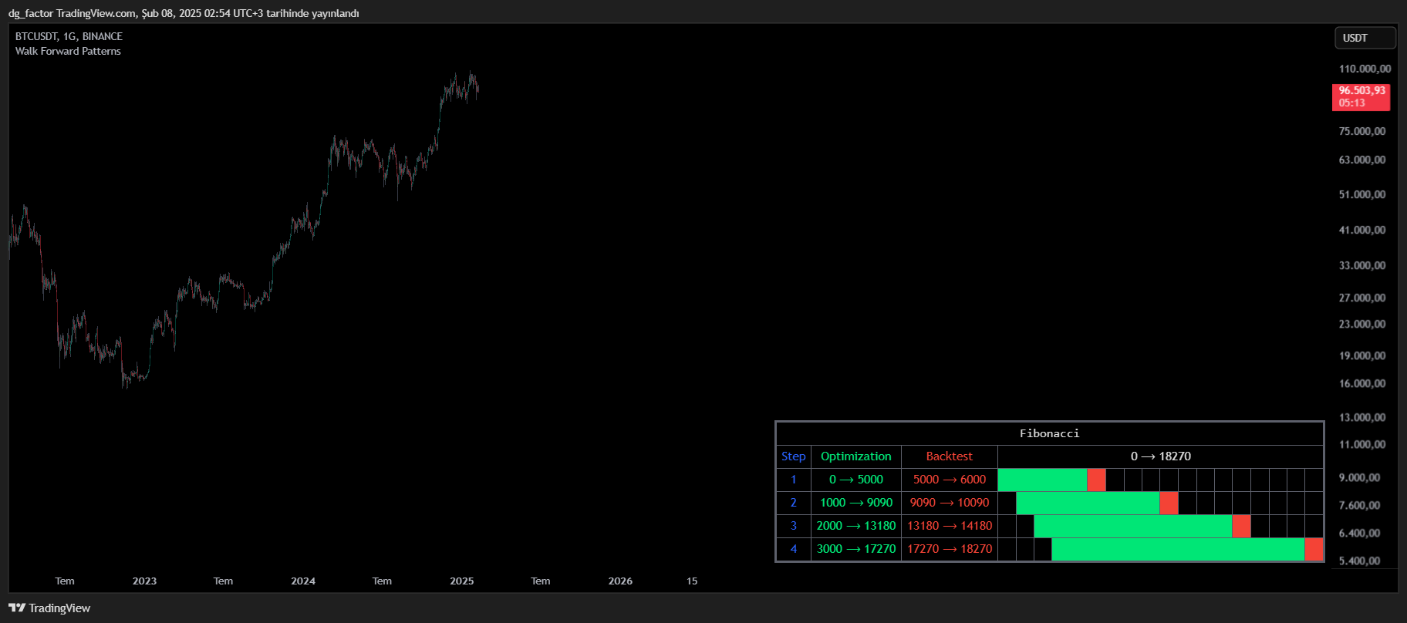Viewport: 1407px width, 623px height.
Task: Click the 2026 label on time axis
Action: point(620,581)
